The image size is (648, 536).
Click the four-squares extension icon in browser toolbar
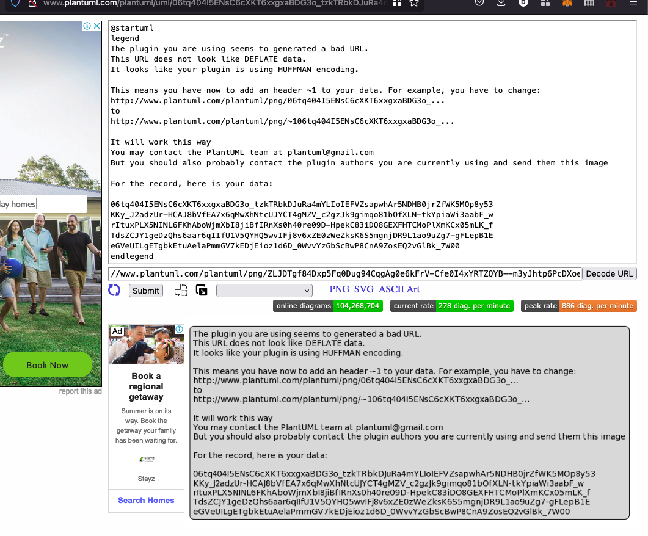545,3
